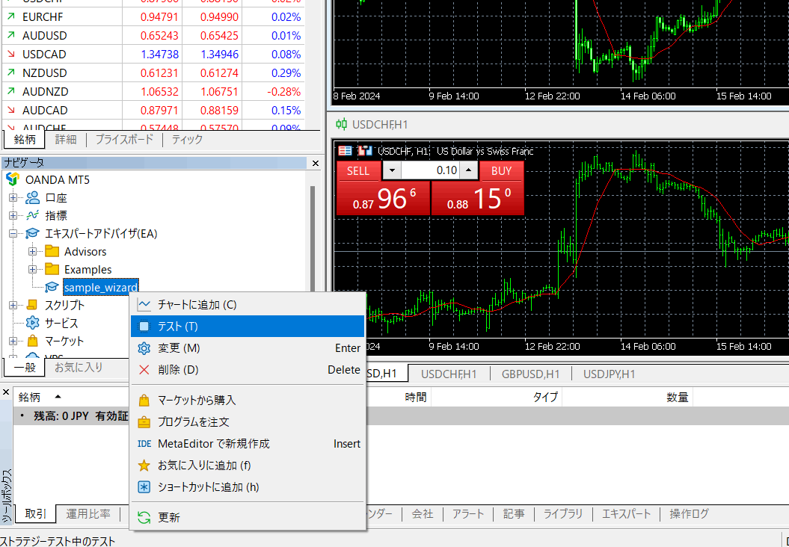789x547 pixels.
Task: Choose MetaEditor で新規作成 menu entry
Action: (x=247, y=443)
